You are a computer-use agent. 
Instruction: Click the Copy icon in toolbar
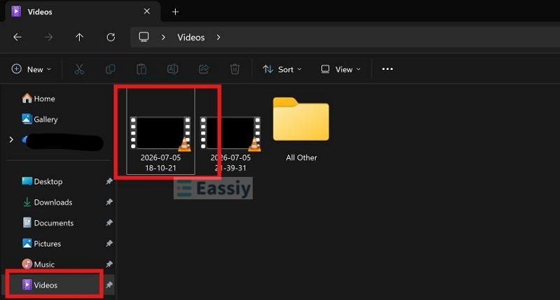(111, 69)
